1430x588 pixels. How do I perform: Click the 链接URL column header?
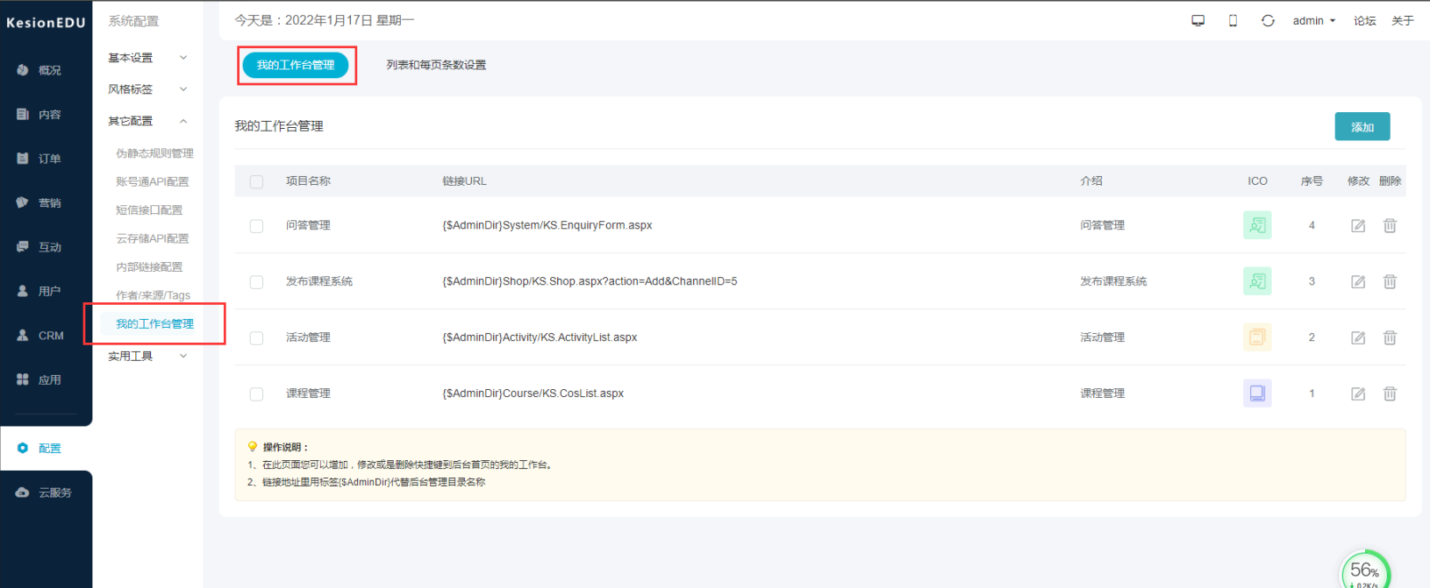[464, 181]
